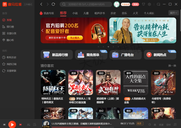Viewport: 181px width, 128px height.
Task: Show previous banner with left arrow
Action: (43, 30)
